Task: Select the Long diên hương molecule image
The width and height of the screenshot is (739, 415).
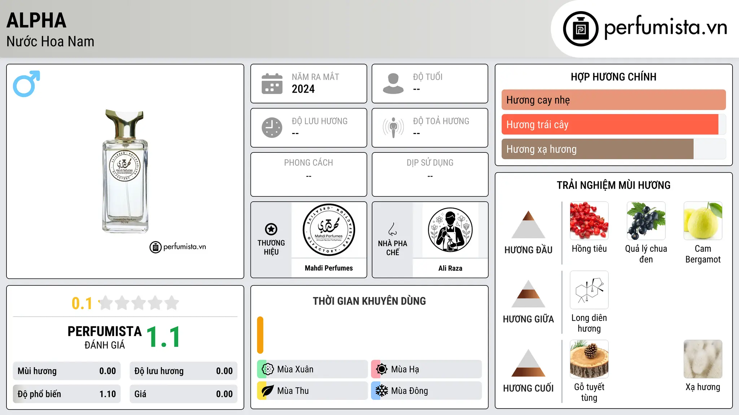Action: pos(589,290)
